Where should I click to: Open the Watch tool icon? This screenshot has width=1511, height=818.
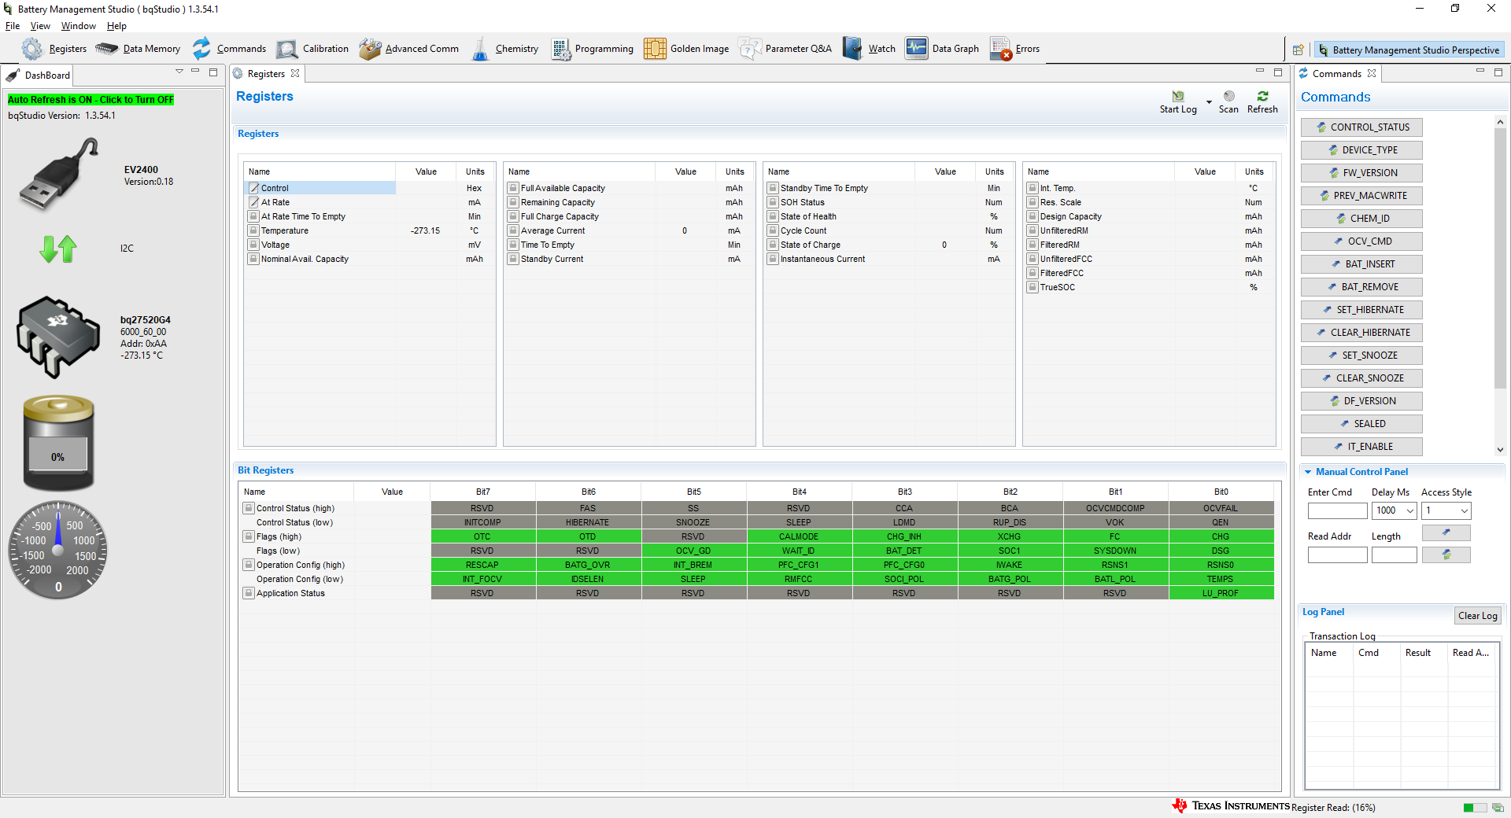pos(852,49)
